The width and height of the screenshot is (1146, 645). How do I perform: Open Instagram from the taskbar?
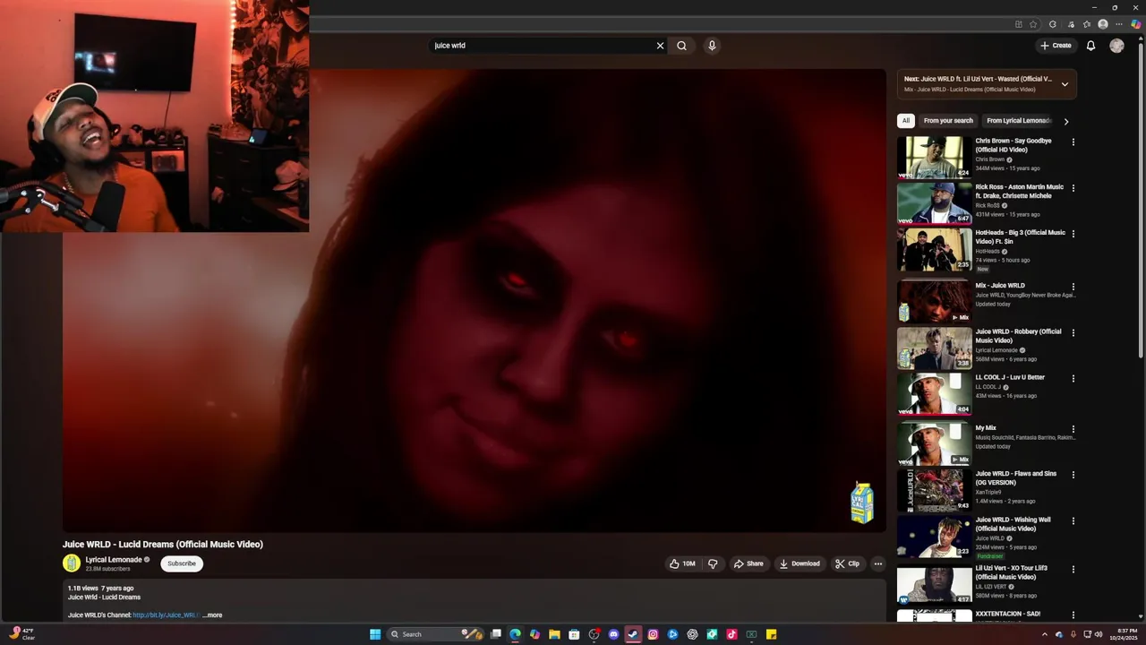[653, 634]
